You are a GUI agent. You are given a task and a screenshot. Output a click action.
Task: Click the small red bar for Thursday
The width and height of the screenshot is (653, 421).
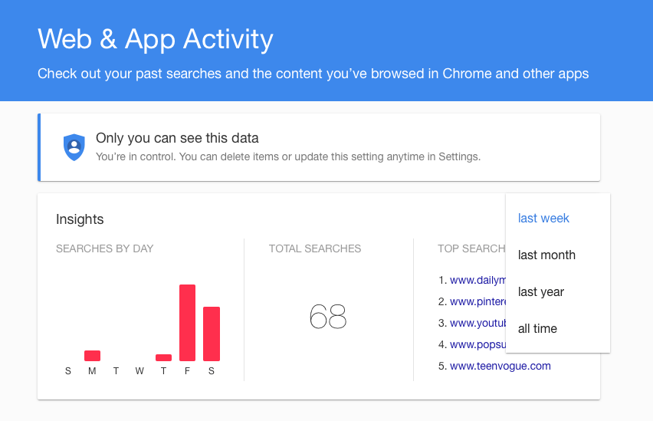tap(163, 357)
